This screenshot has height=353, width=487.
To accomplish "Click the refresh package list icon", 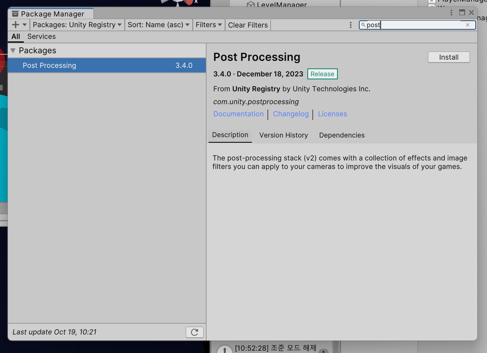I will (194, 332).
